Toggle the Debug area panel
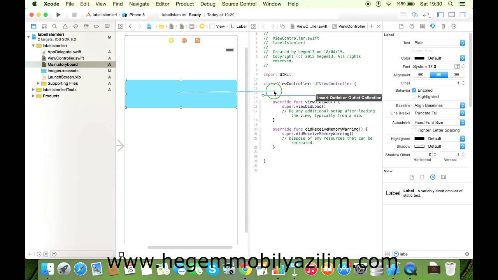This screenshot has width=498, height=280. point(452,15)
